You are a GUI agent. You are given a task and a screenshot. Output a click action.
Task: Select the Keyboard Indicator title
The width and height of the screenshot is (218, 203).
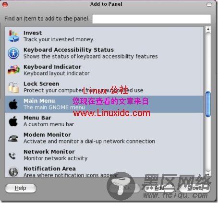tap(52, 67)
